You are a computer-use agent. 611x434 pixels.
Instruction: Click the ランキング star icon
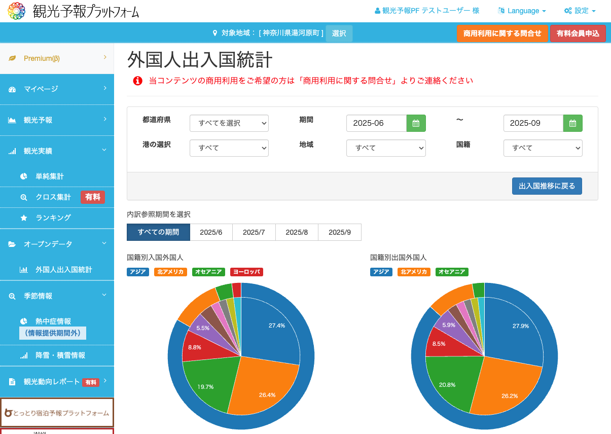pos(24,218)
